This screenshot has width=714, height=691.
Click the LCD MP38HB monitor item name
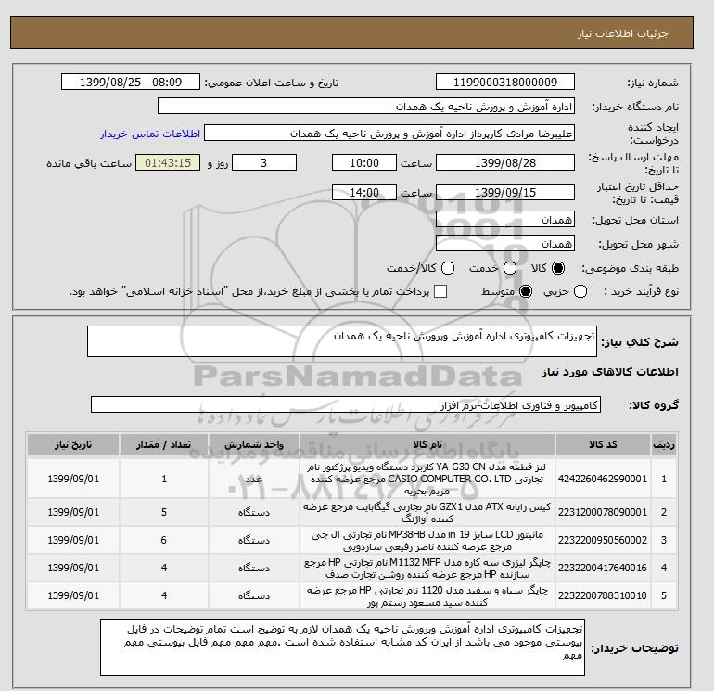coord(427,540)
